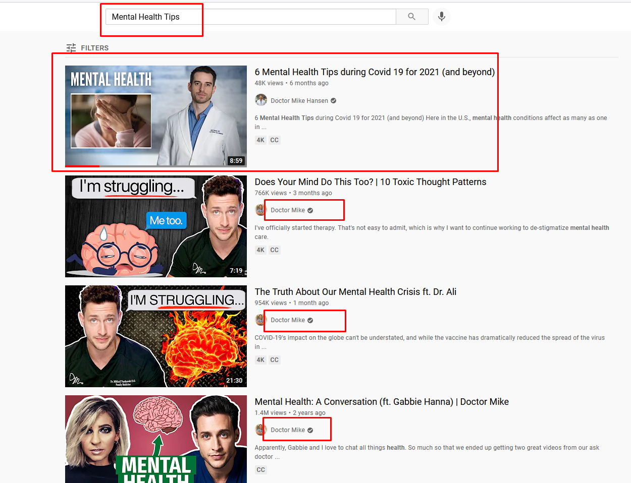The width and height of the screenshot is (631, 483).
Task: Click verified badge next to Doctor Mike Hansen
Action: (x=334, y=101)
